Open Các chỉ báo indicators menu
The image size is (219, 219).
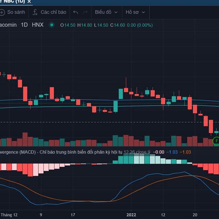tap(54, 12)
